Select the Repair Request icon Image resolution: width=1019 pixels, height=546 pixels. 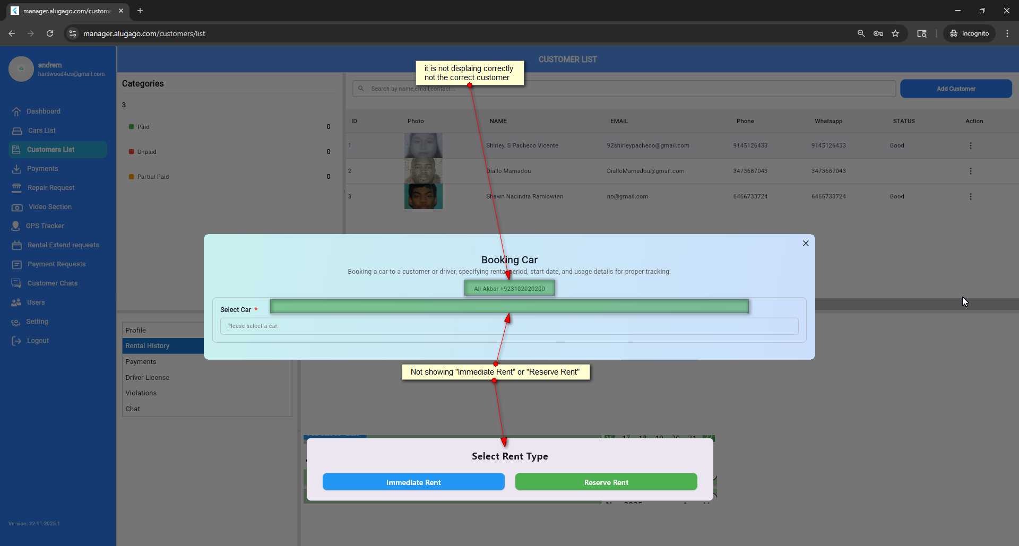coord(17,188)
